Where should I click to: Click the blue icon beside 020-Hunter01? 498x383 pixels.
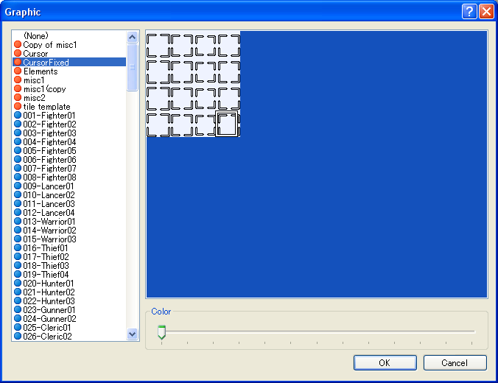[x=18, y=284]
